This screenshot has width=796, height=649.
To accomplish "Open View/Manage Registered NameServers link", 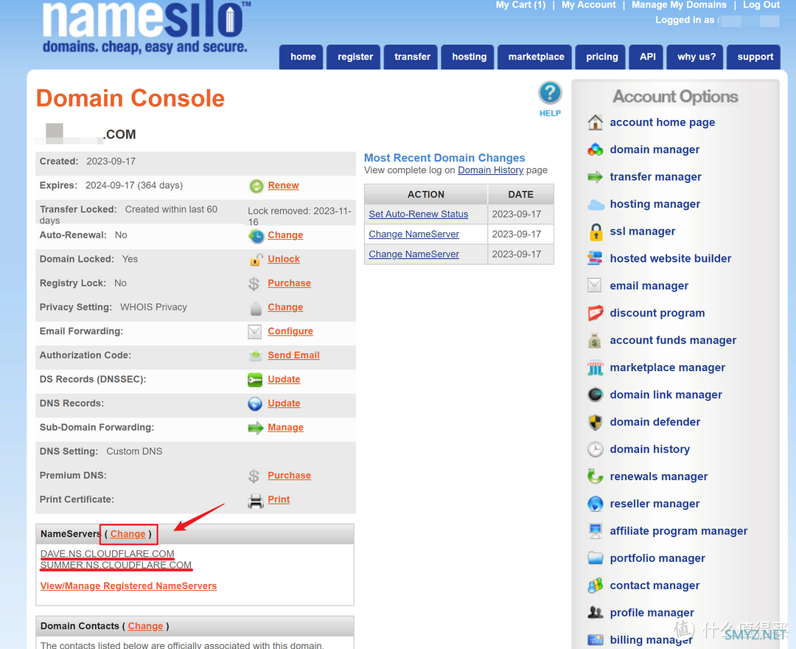I will [x=128, y=586].
